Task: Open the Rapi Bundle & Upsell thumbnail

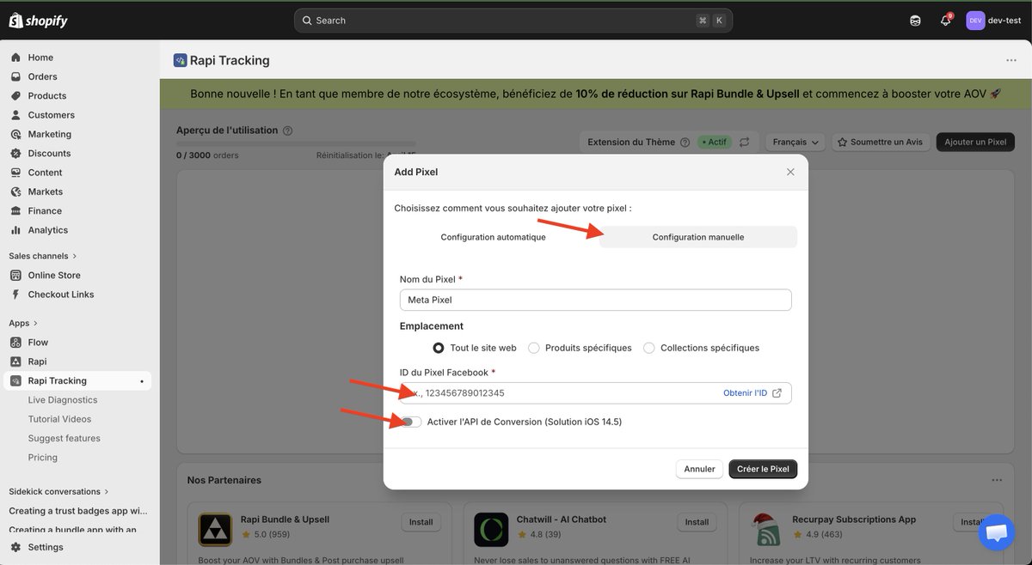Action: click(215, 530)
